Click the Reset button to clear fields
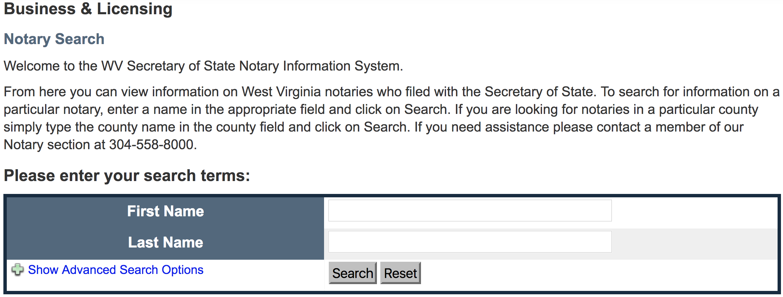The width and height of the screenshot is (783, 297). [400, 273]
